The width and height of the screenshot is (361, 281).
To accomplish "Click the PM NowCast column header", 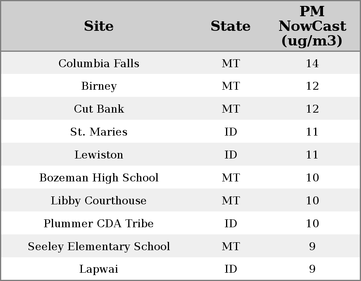I will click(312, 26).
